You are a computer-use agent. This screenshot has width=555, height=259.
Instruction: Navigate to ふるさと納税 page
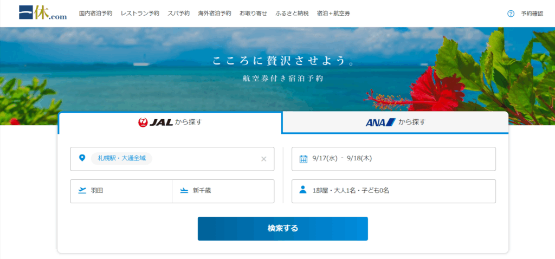point(292,14)
